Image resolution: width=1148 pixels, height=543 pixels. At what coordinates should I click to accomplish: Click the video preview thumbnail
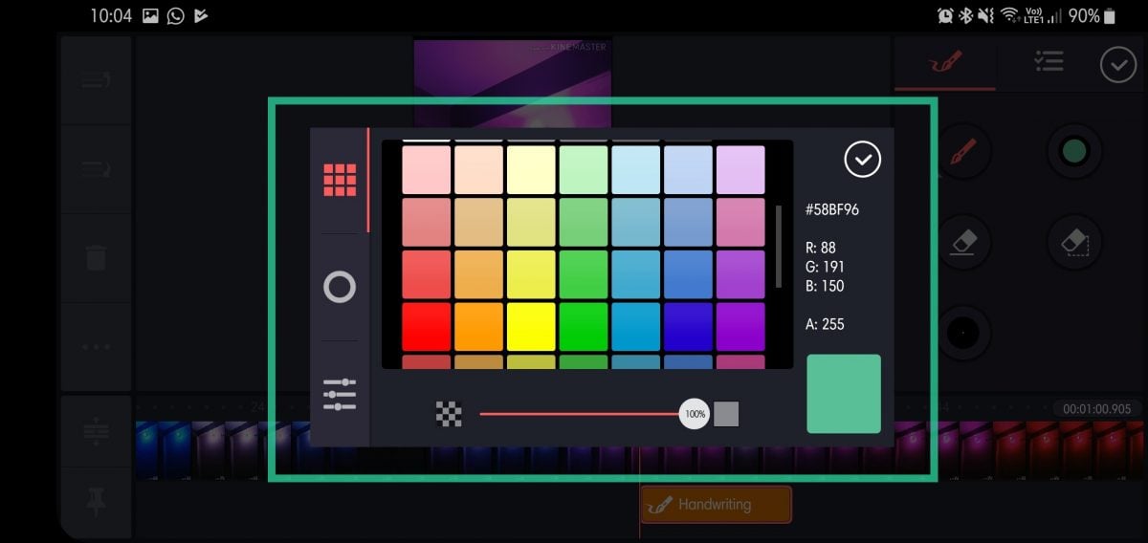click(513, 83)
